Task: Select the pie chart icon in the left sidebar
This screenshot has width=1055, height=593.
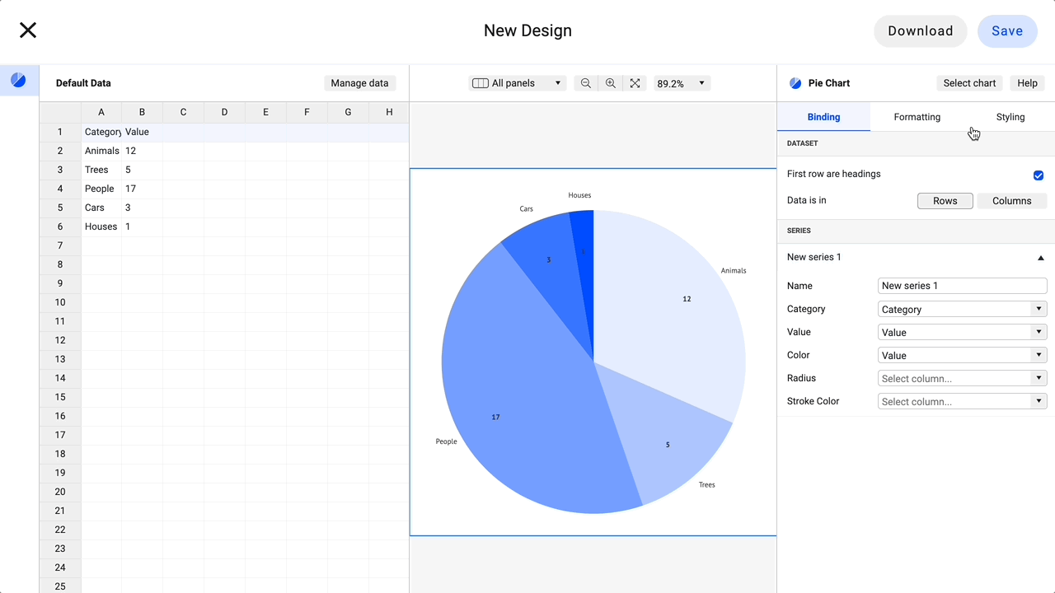Action: pos(18,82)
